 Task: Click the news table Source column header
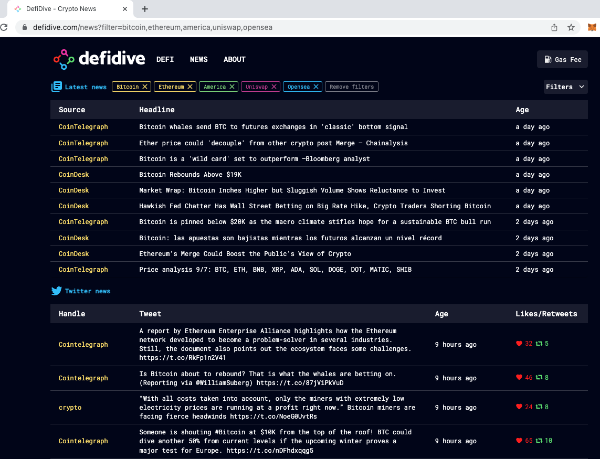[71, 110]
